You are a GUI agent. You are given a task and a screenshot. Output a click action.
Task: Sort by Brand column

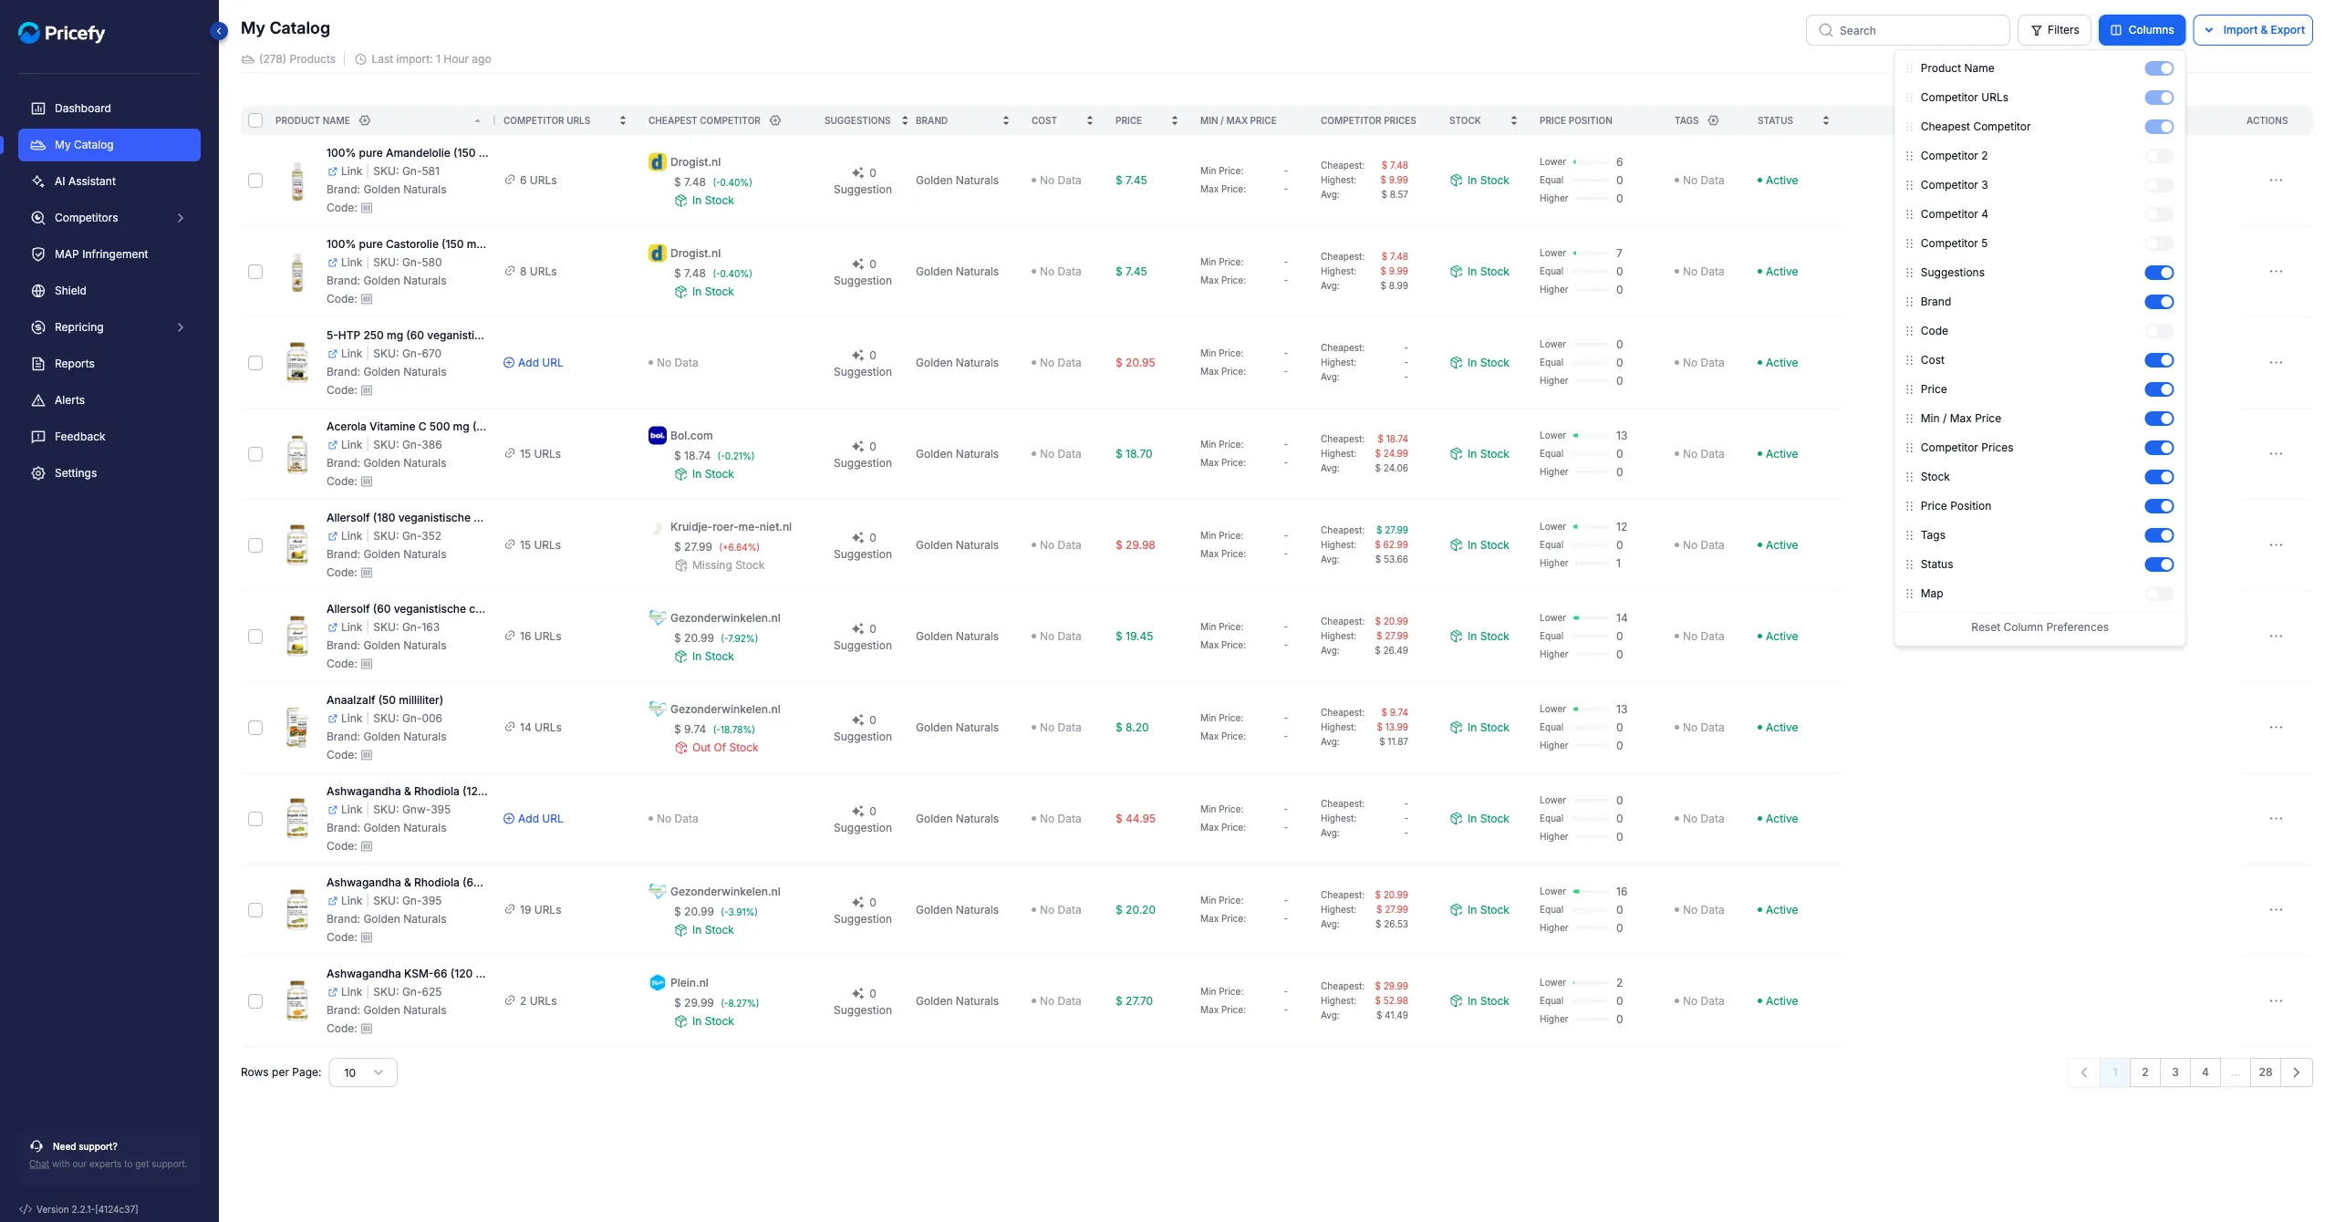[x=1006, y=120]
